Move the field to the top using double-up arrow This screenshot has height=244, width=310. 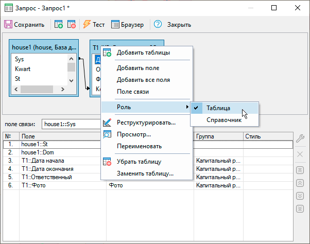coord(300,170)
